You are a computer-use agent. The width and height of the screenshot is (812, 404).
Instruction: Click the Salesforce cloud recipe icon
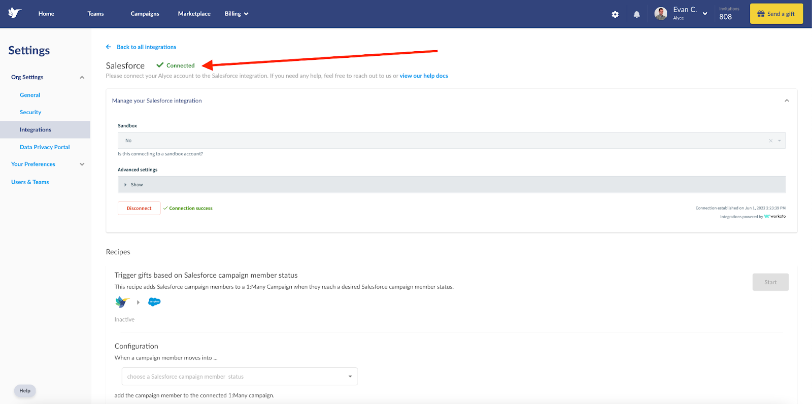point(154,302)
